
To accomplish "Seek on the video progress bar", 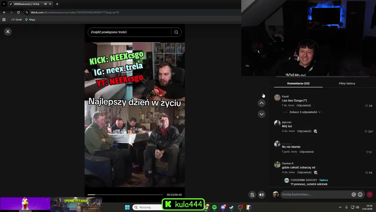I will (125, 195).
